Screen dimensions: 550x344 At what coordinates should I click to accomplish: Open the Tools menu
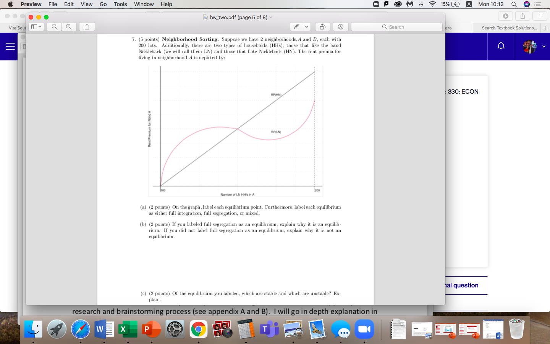(x=120, y=4)
